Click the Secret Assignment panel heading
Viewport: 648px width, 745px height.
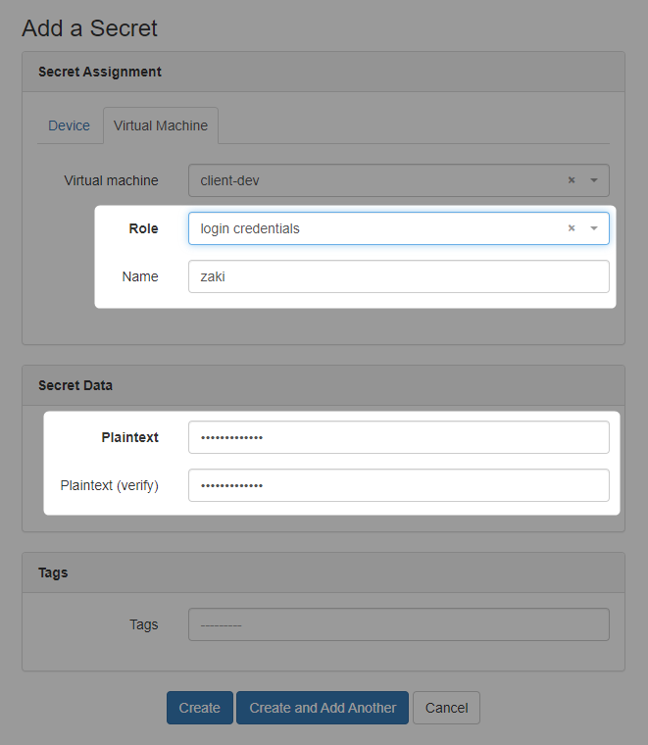pyautogui.click(x=100, y=72)
